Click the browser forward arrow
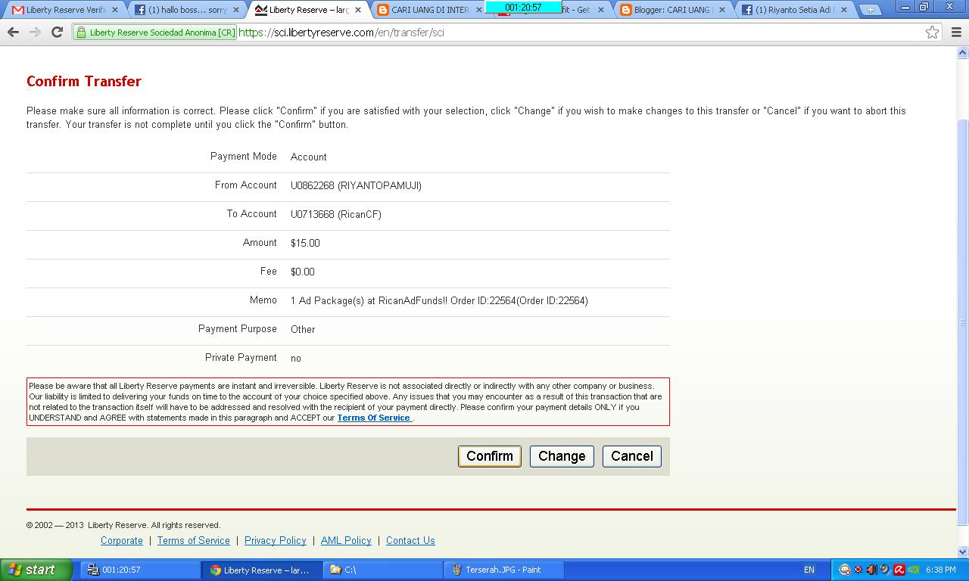Screen dimensions: 969x581 pos(35,33)
